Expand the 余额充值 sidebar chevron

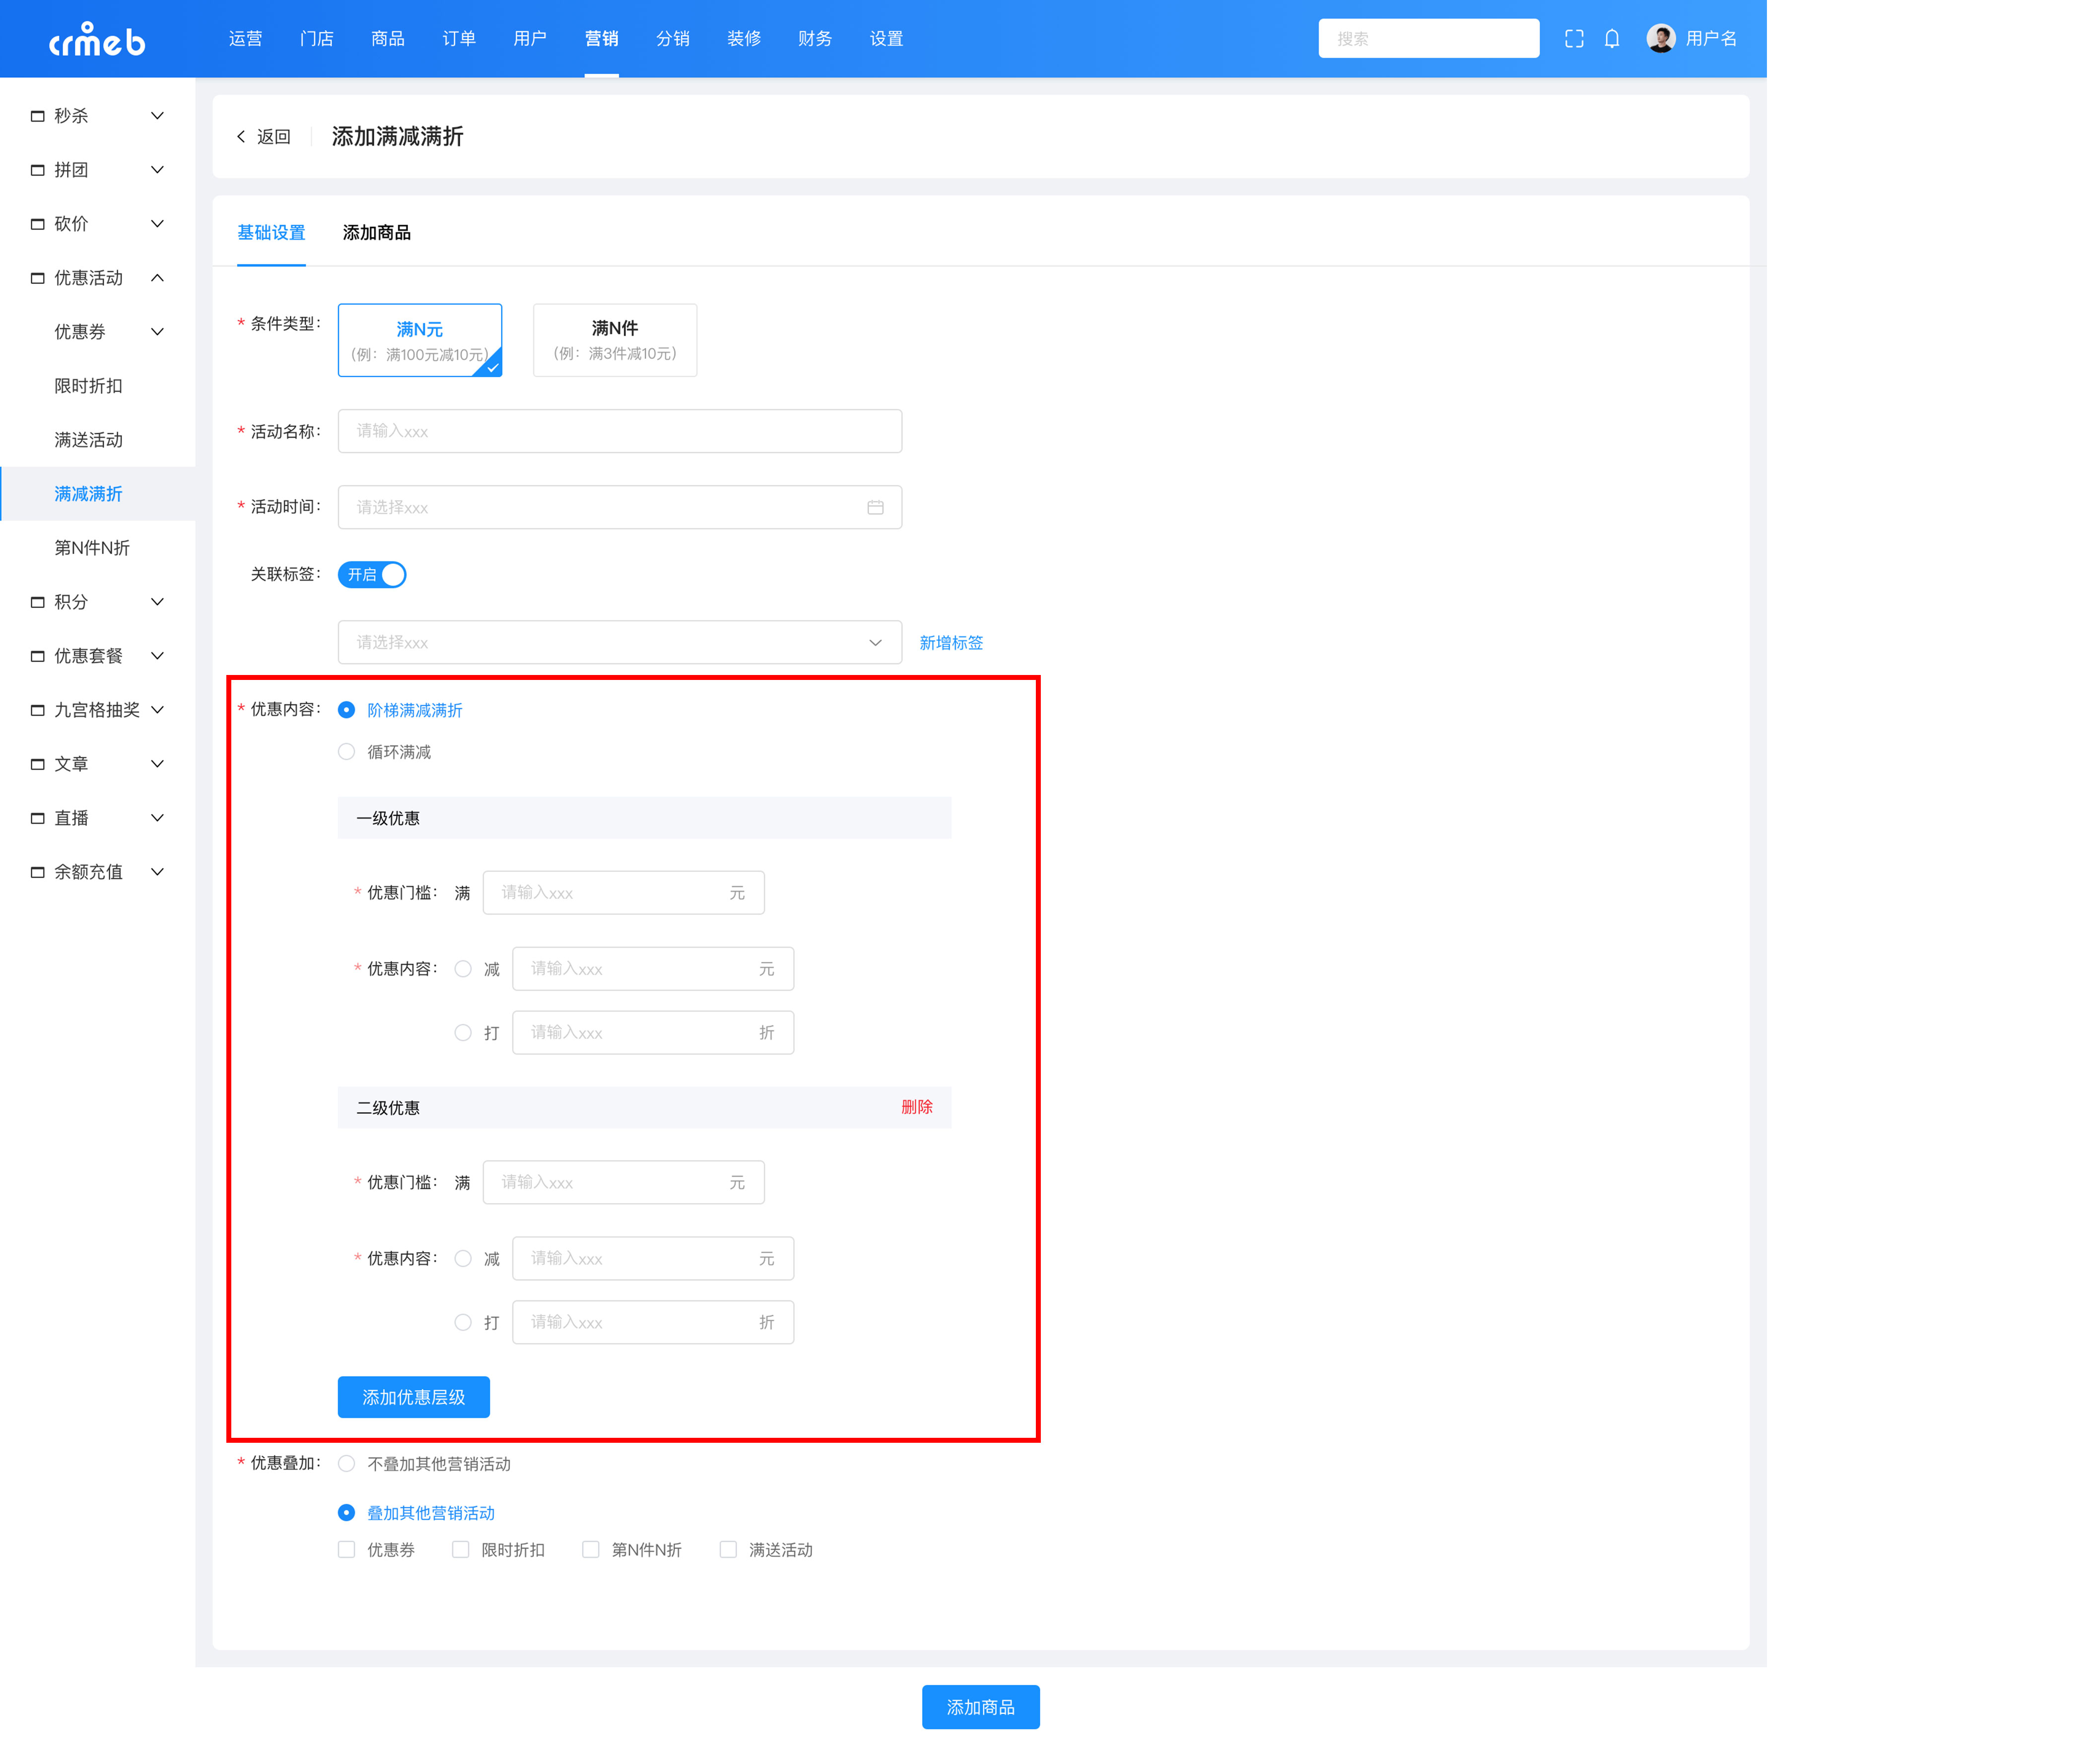[157, 872]
